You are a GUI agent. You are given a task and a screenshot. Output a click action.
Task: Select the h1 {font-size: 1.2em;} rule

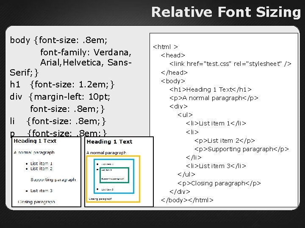pyautogui.click(x=62, y=84)
